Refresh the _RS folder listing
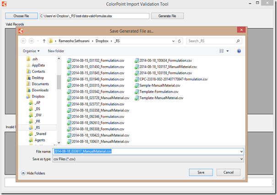The width and height of the screenshot is (277, 195). [x=179, y=41]
